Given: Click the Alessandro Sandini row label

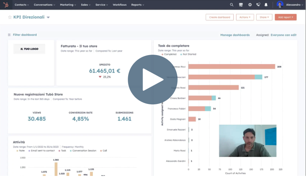Looking at the screenshot, I should (x=176, y=161).
